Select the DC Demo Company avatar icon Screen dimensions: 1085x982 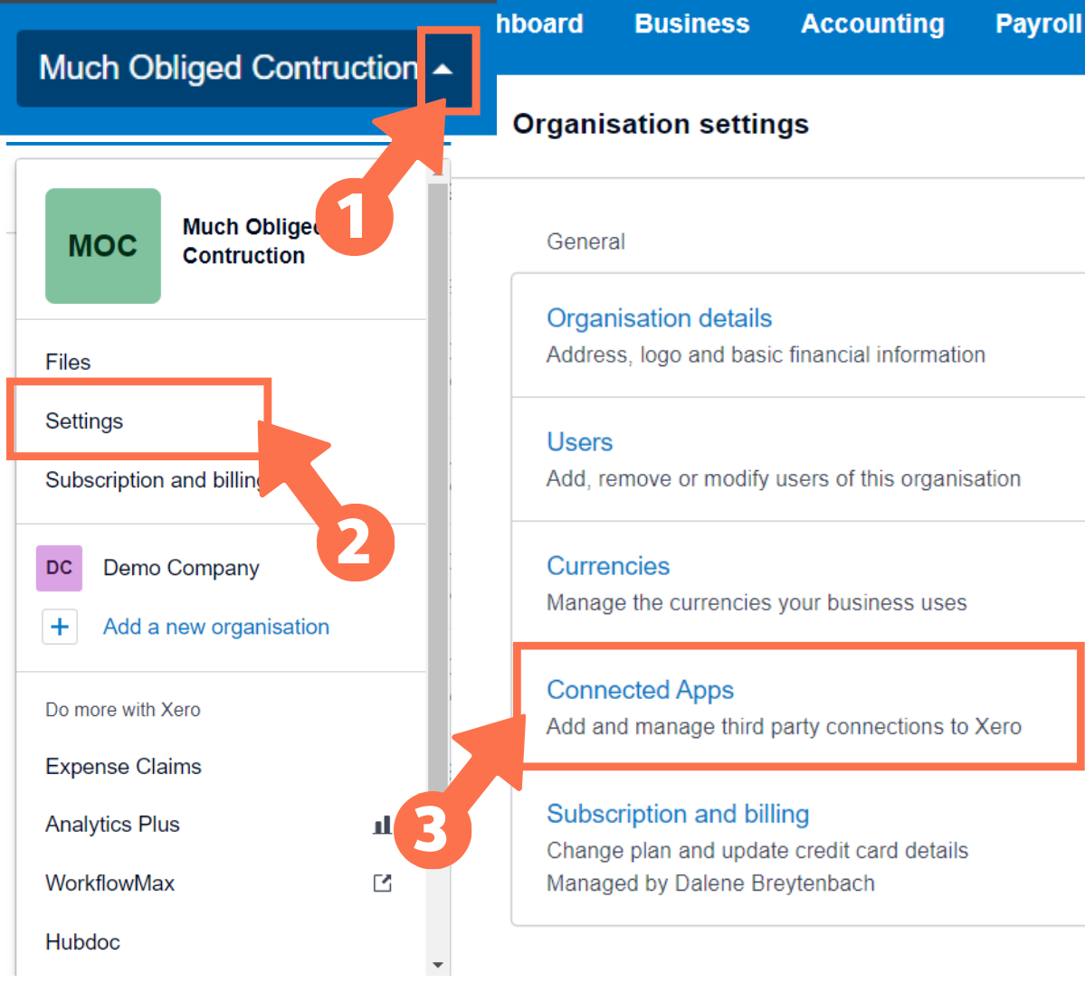[59, 568]
